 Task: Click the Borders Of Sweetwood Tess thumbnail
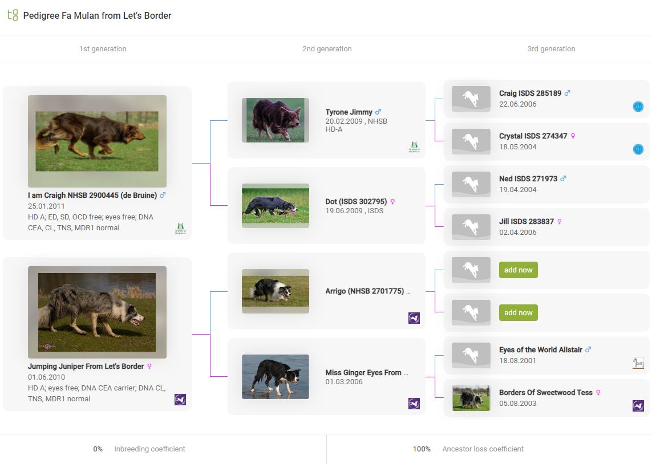[471, 398]
